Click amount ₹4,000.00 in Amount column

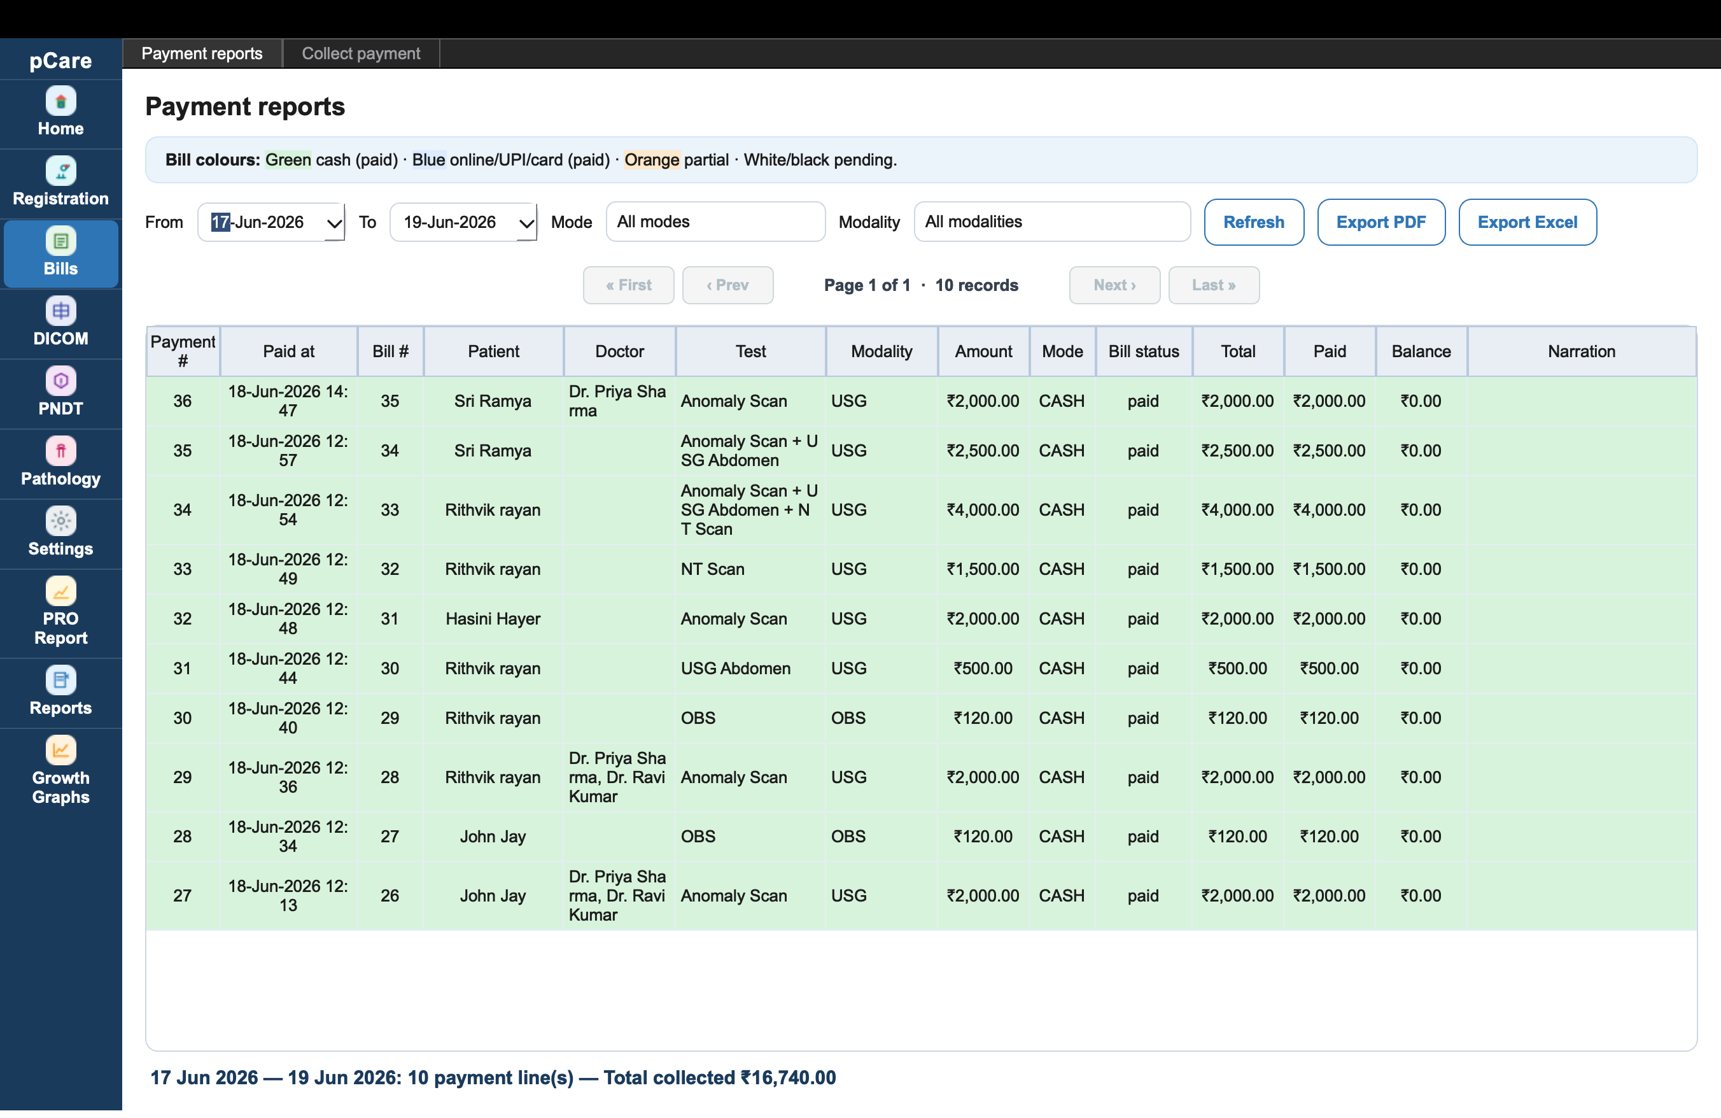point(983,510)
